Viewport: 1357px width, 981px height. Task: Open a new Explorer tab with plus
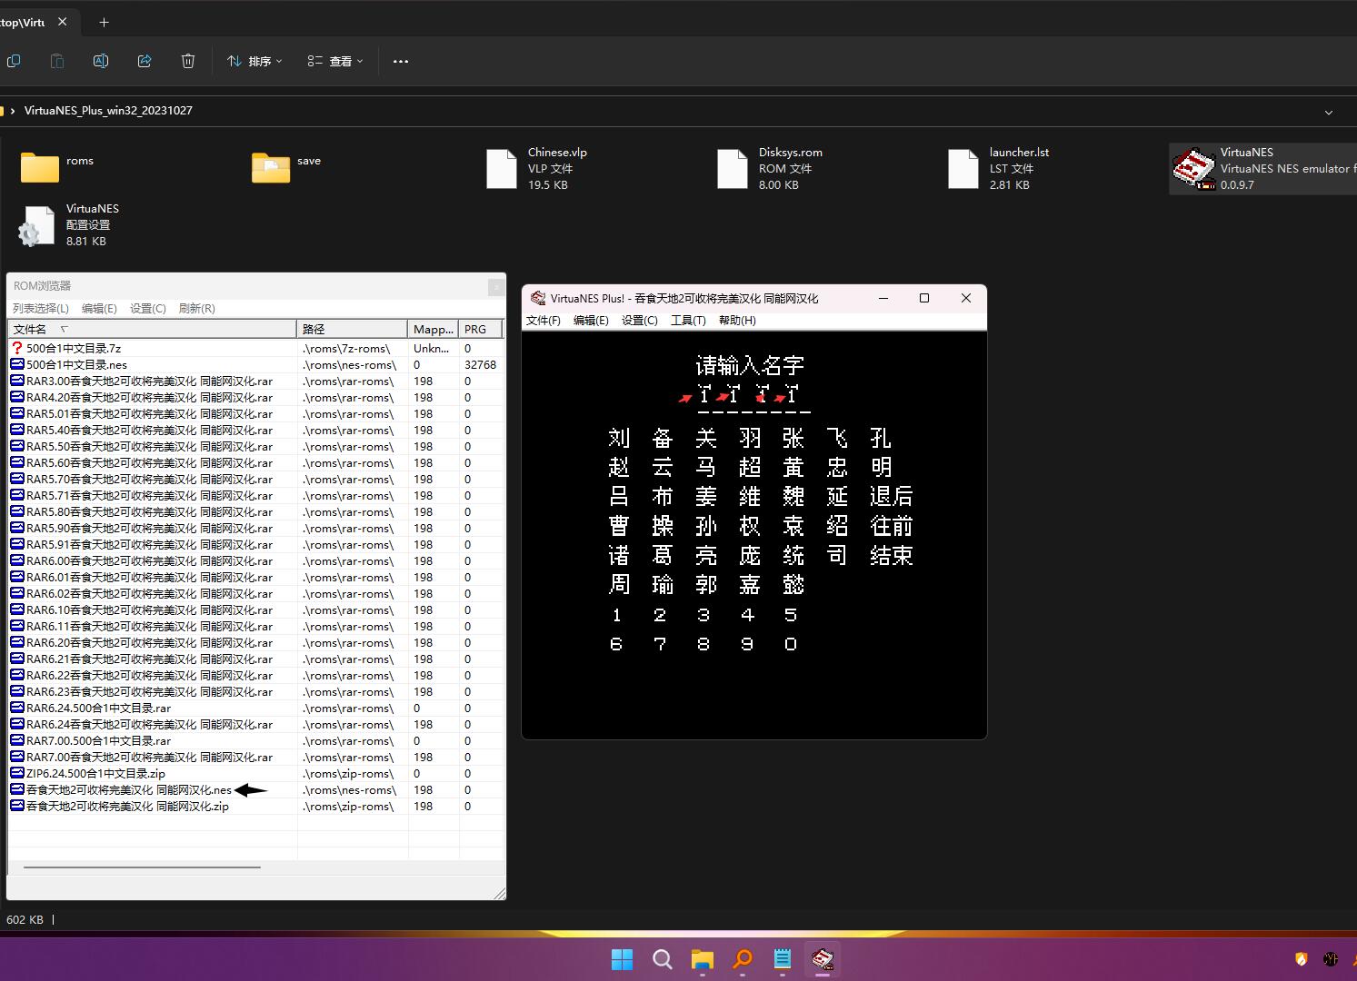[x=104, y=22]
